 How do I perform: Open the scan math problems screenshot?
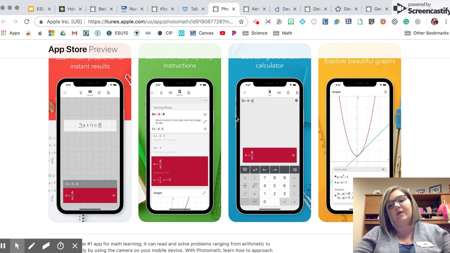coord(90,133)
